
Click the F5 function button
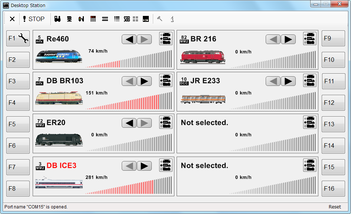click(x=18, y=124)
